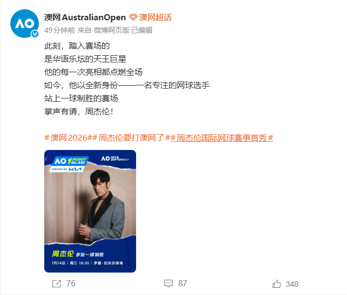
Task: Open the #周杰伦国际网球赛事首秀# hashtag
Action: pyautogui.click(x=222, y=138)
